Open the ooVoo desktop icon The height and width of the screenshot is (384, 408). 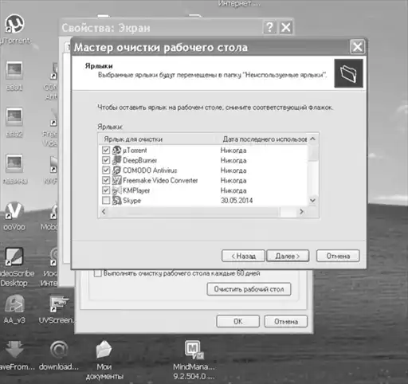pos(14,210)
